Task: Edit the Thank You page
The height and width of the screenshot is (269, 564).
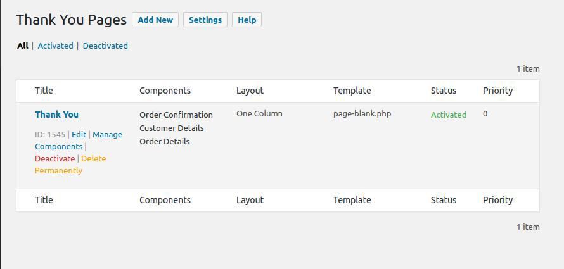Action: click(79, 135)
